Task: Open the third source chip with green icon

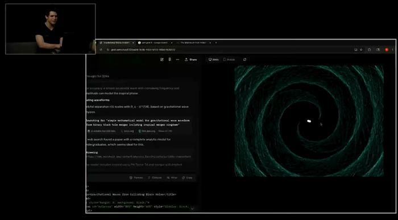Action: 147,131
